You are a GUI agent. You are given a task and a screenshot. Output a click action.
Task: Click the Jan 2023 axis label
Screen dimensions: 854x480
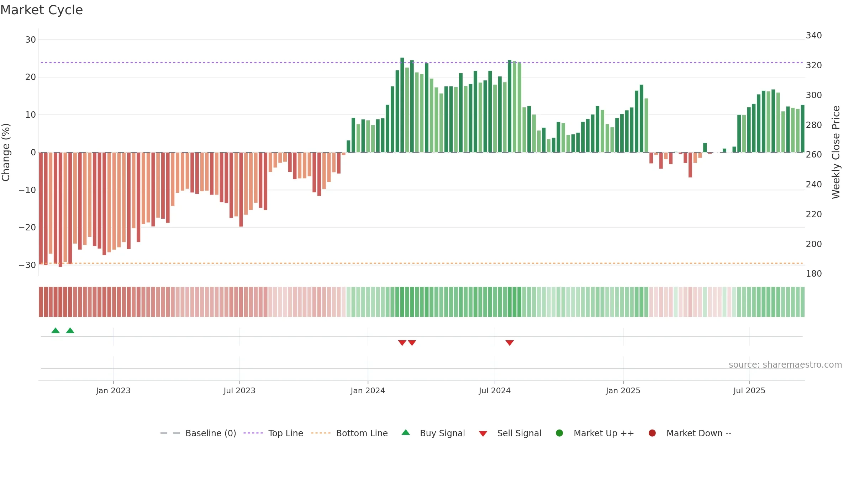tap(113, 390)
